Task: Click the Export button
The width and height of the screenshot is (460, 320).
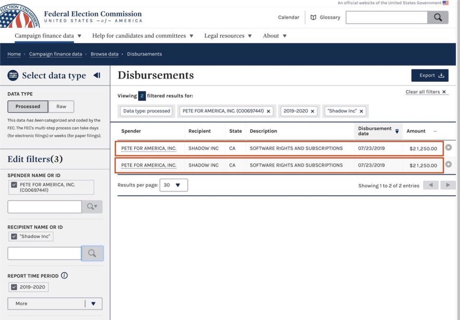Action: point(430,75)
